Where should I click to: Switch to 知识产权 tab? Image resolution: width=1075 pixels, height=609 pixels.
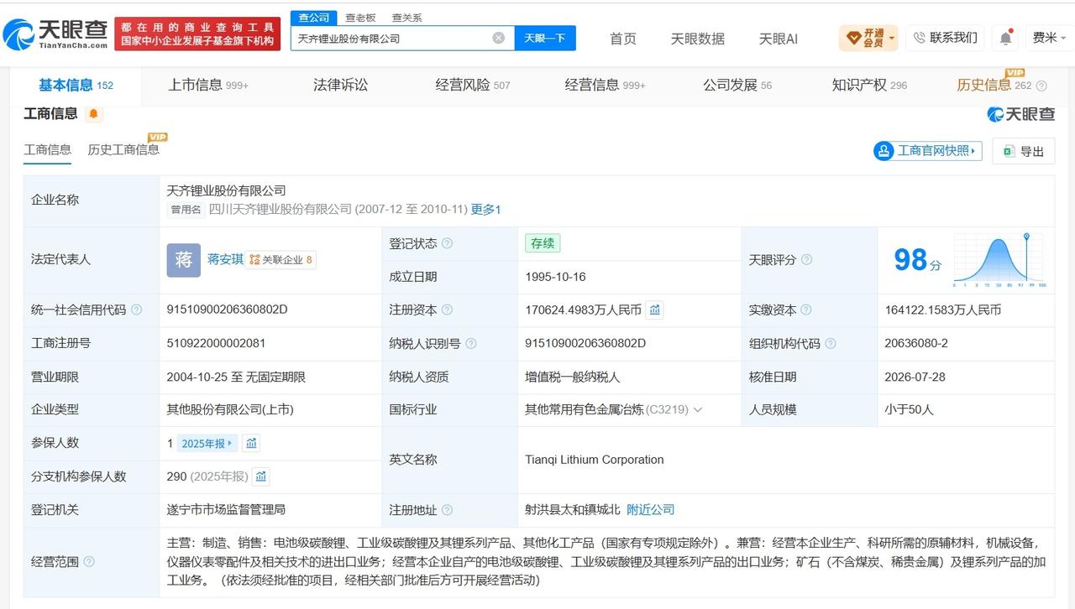tap(868, 85)
